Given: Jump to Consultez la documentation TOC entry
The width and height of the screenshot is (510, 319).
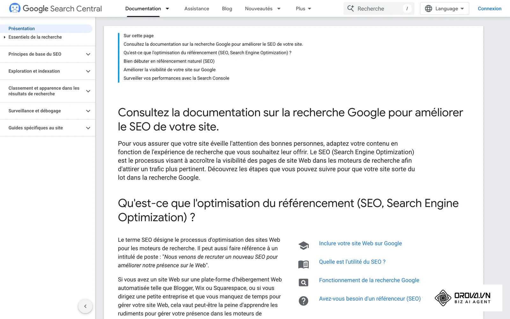Looking at the screenshot, I should coord(213,44).
